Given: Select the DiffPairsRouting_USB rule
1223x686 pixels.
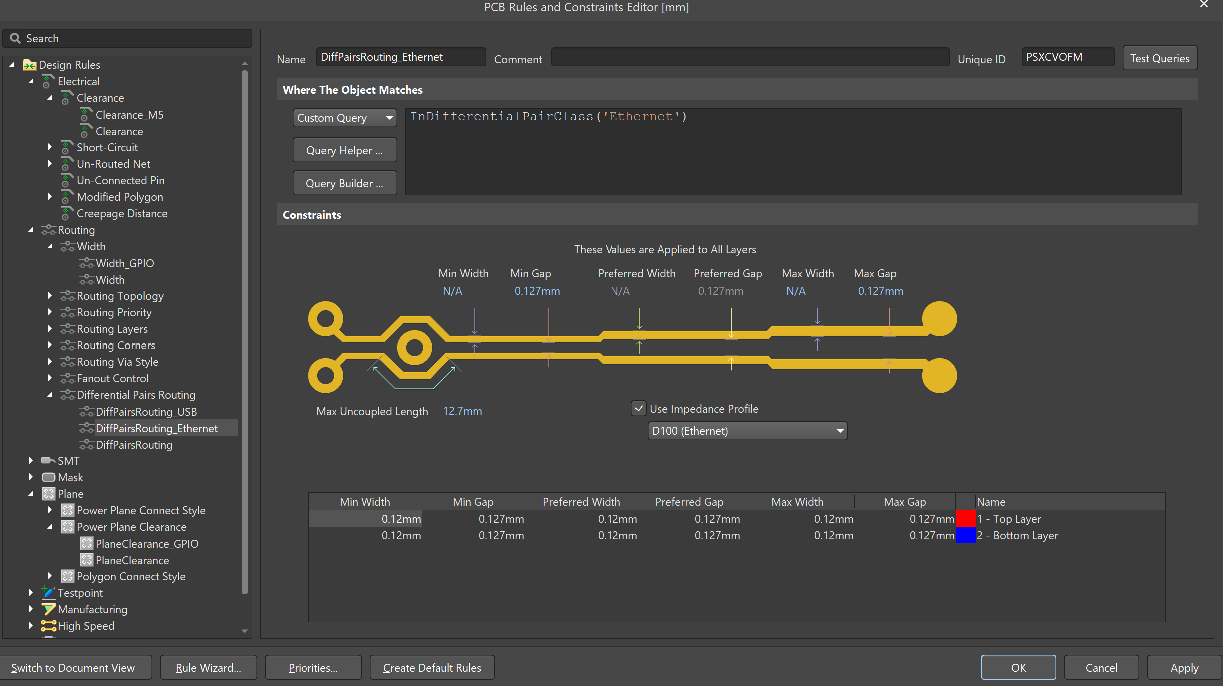Looking at the screenshot, I should pos(146,412).
